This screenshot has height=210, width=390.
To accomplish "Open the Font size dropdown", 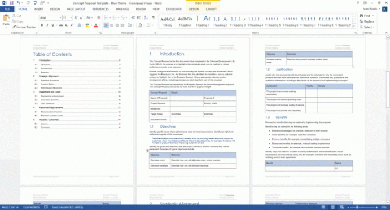I will [x=67, y=17].
